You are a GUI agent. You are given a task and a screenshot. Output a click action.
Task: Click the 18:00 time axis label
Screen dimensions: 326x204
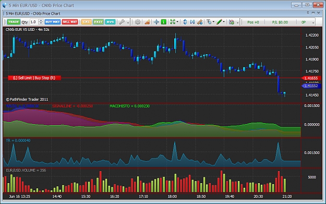172,196
